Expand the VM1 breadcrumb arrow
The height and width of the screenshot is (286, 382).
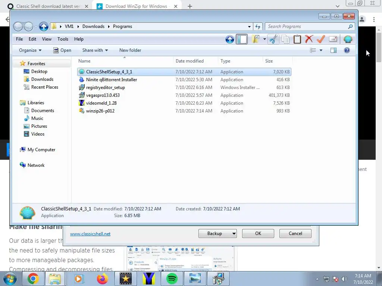(x=78, y=26)
